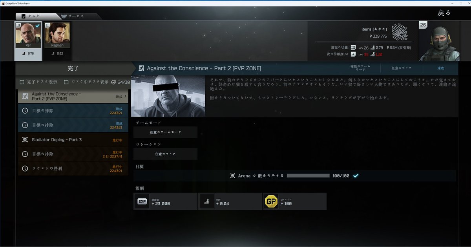The image size is (471, 247).
Task: Click the player emblem icon beside ibura
Action: [400, 31]
